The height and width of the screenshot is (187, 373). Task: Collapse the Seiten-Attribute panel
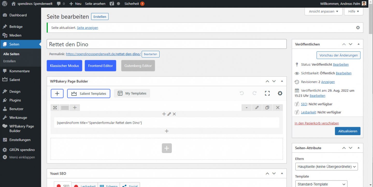pyautogui.click(x=358, y=148)
